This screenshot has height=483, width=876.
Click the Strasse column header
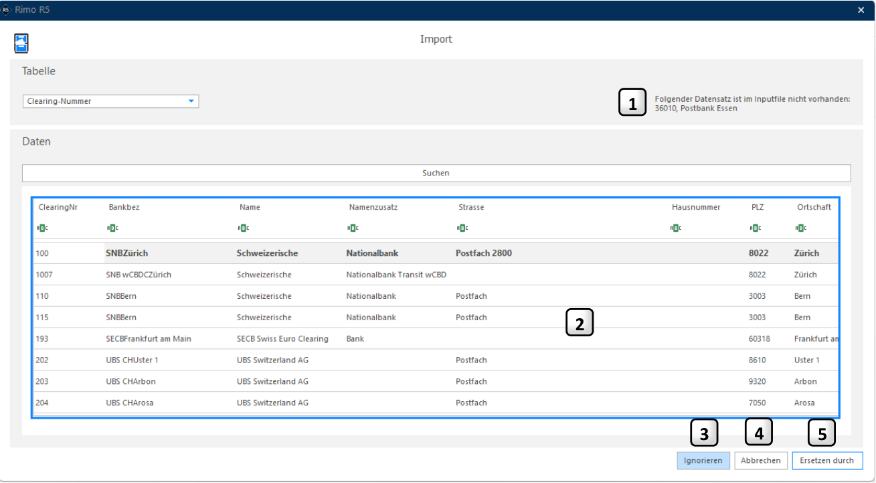click(x=471, y=207)
